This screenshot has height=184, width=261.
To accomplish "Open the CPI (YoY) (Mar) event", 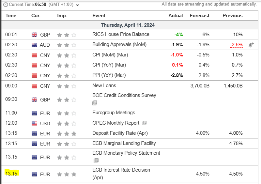I will pos(109,65).
